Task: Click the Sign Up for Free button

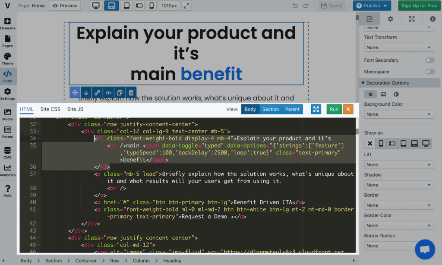Action: coord(419,6)
